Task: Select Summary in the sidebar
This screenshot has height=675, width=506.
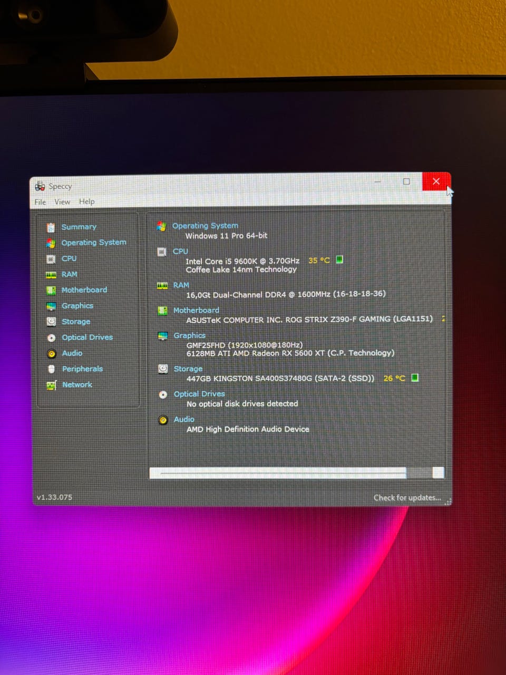Action: tap(79, 227)
